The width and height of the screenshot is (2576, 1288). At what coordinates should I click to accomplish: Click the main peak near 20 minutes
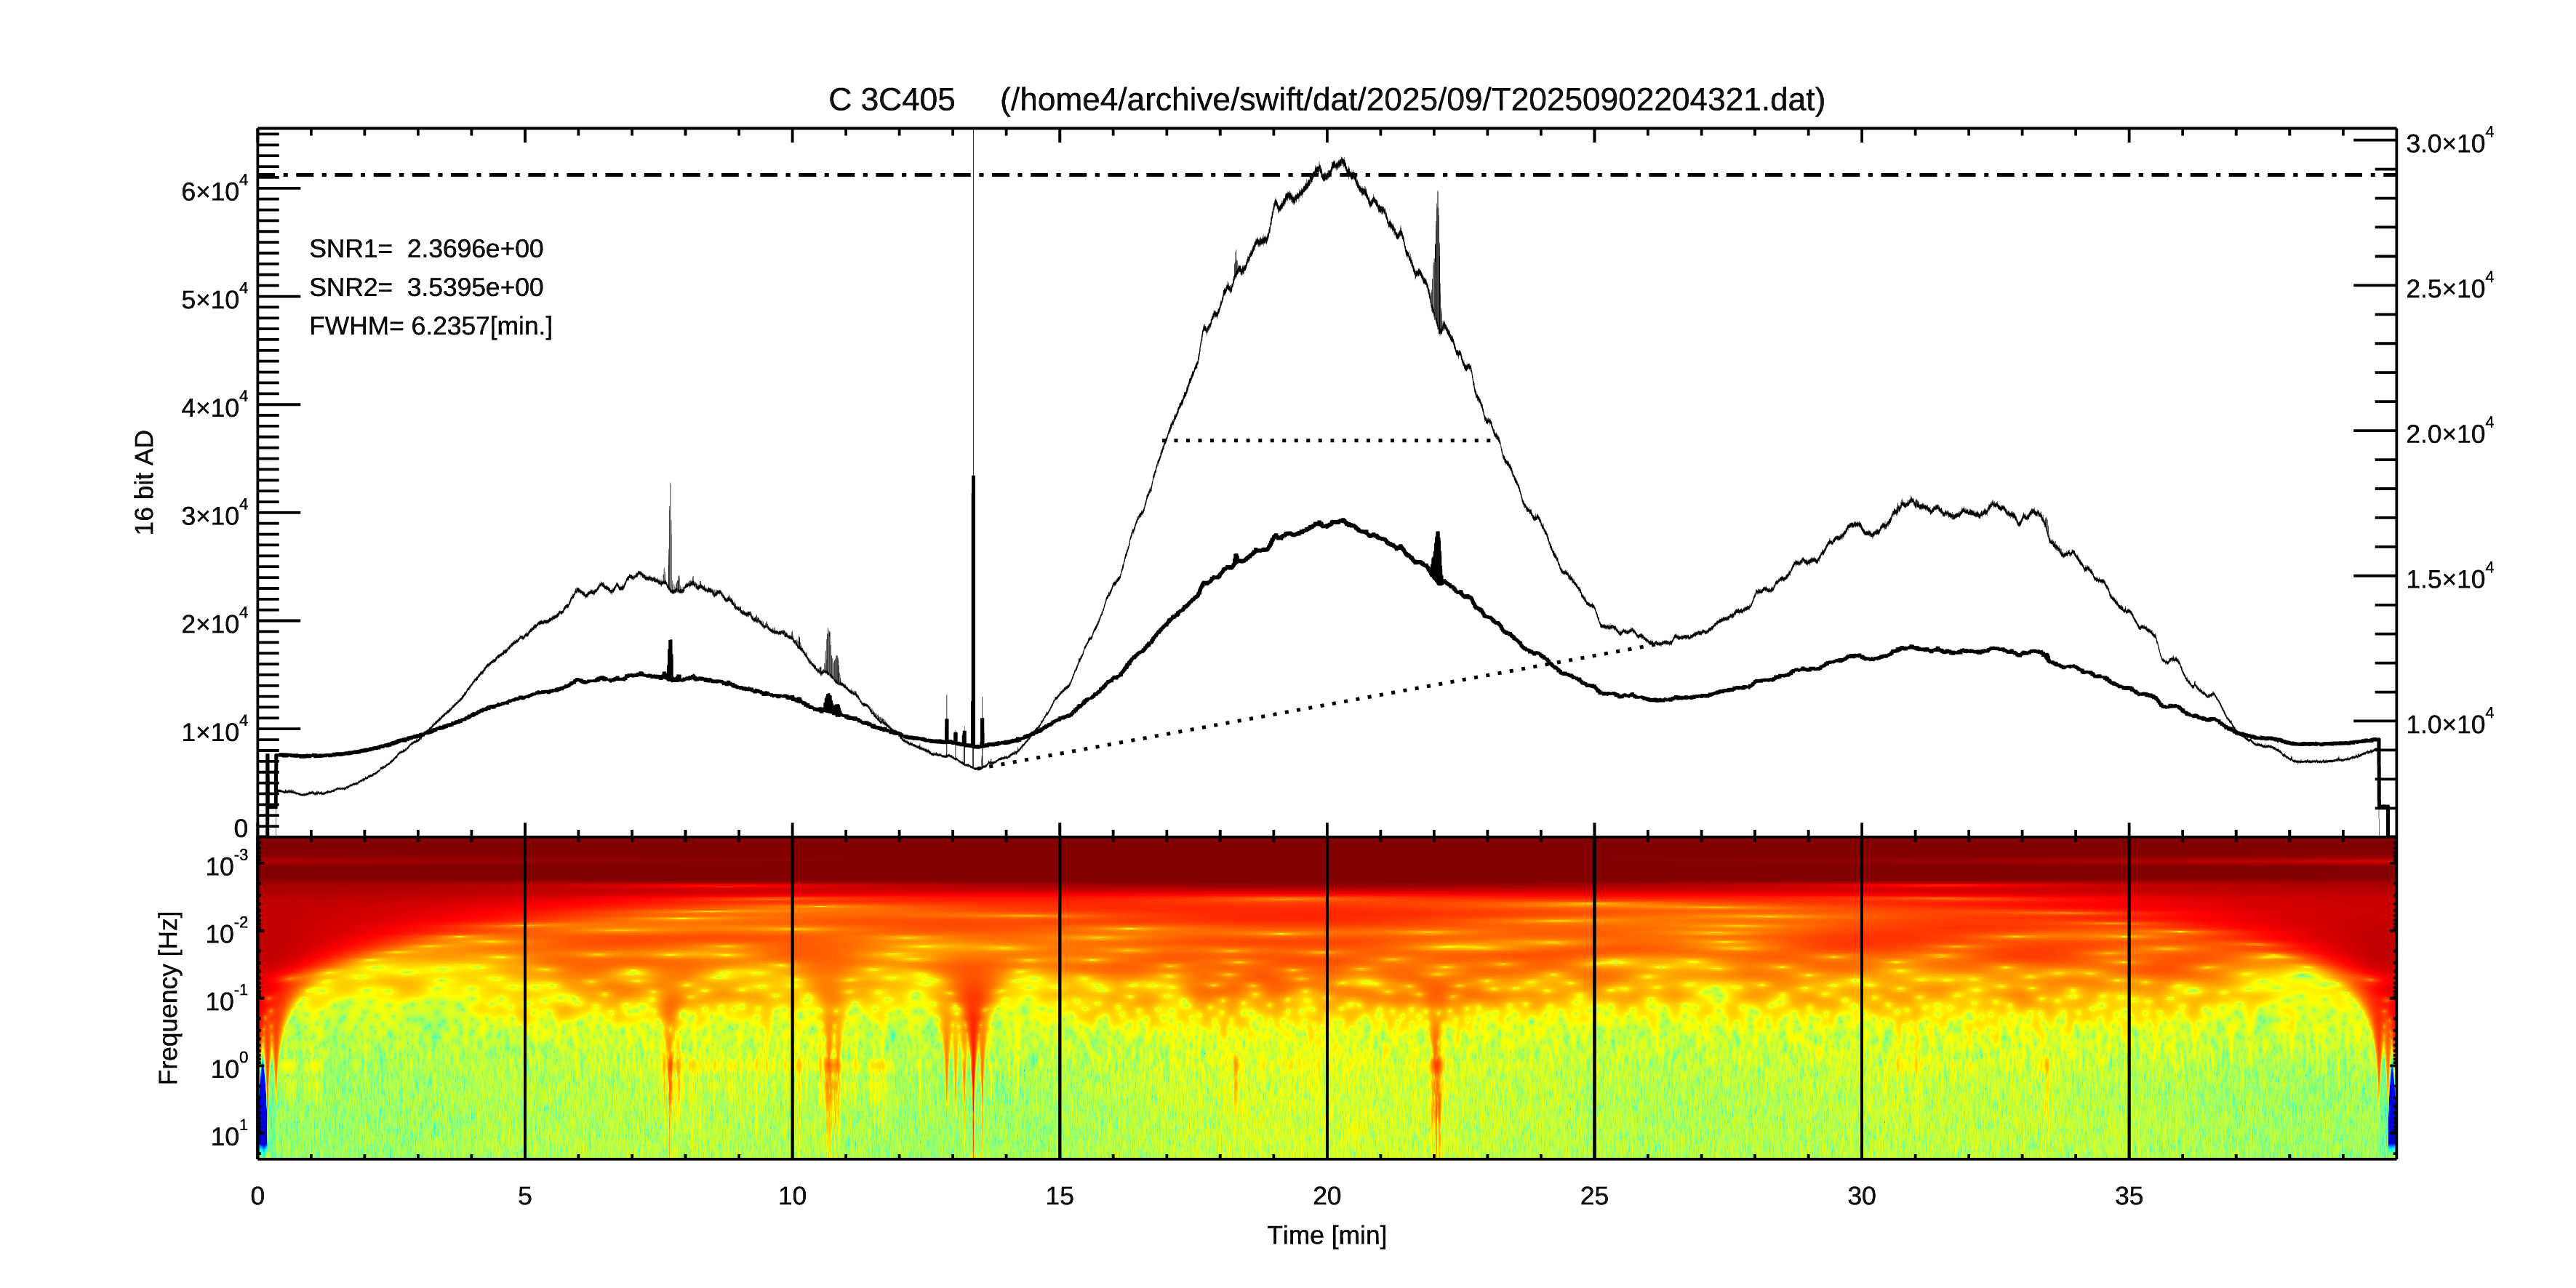[x=1340, y=162]
